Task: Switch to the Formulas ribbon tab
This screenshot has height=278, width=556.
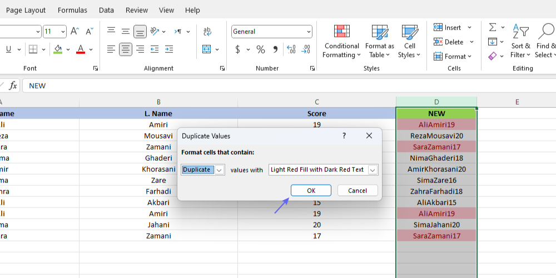Action: tap(72, 10)
